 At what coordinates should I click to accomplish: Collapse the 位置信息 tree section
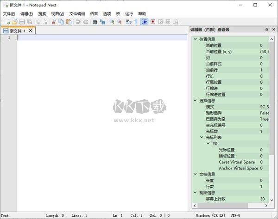(x=195, y=39)
